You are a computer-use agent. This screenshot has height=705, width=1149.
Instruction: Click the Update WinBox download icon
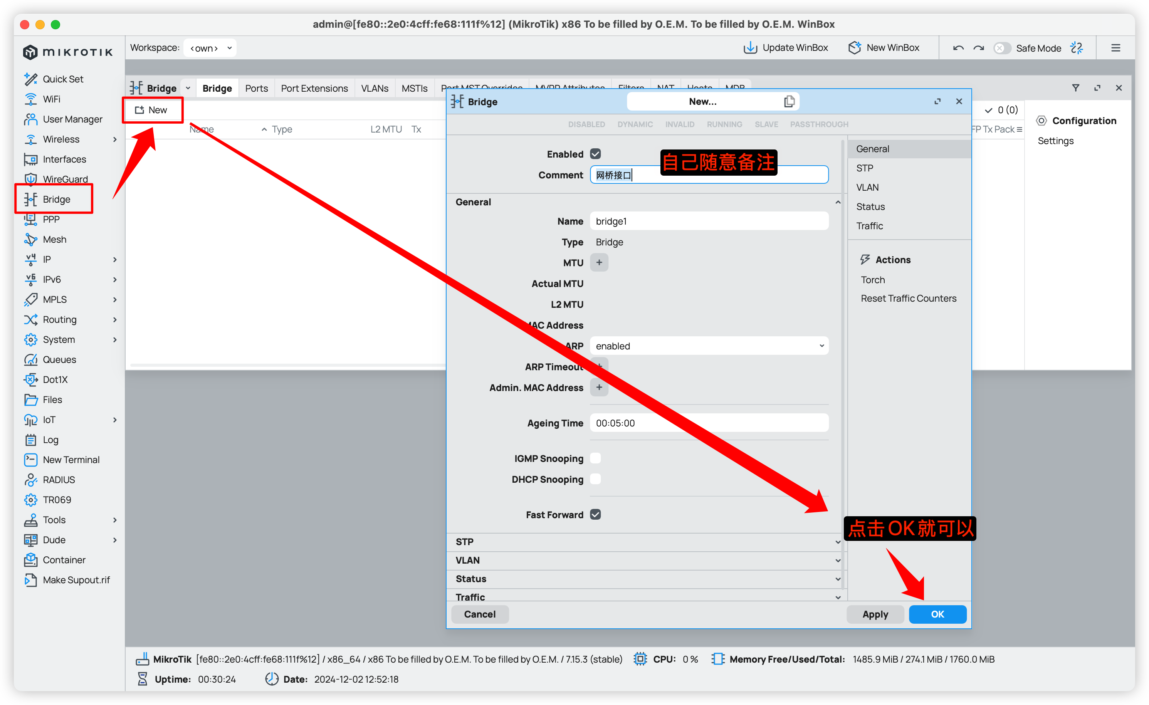750,47
